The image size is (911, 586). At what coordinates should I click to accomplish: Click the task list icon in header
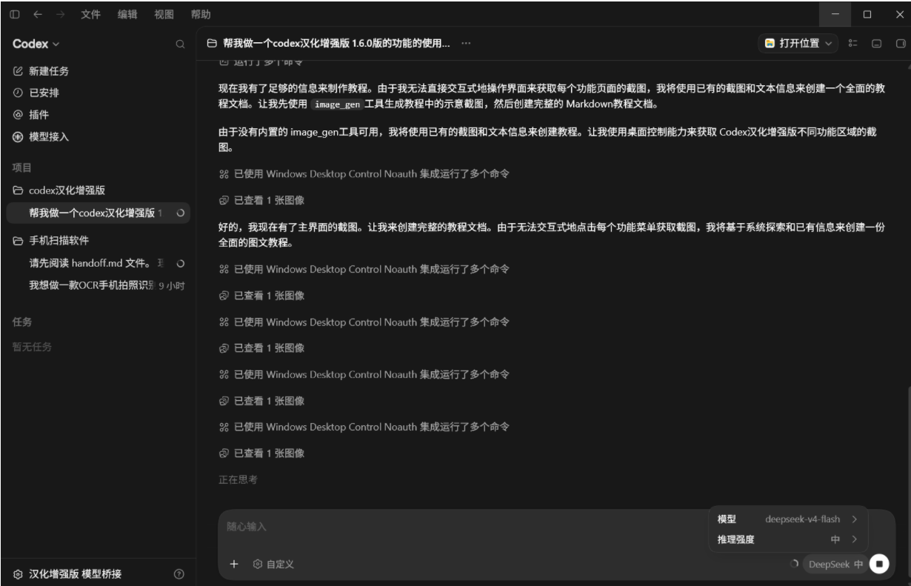pos(852,44)
